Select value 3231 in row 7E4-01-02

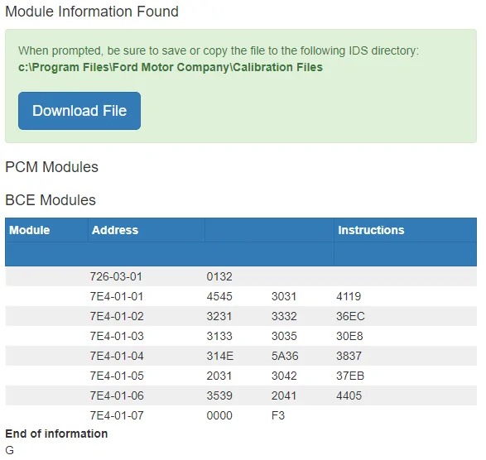[219, 316]
